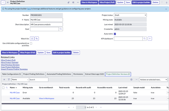Switch to the Project Finding Definitions tab
Screen dimensions: 169x111
click(34, 74)
